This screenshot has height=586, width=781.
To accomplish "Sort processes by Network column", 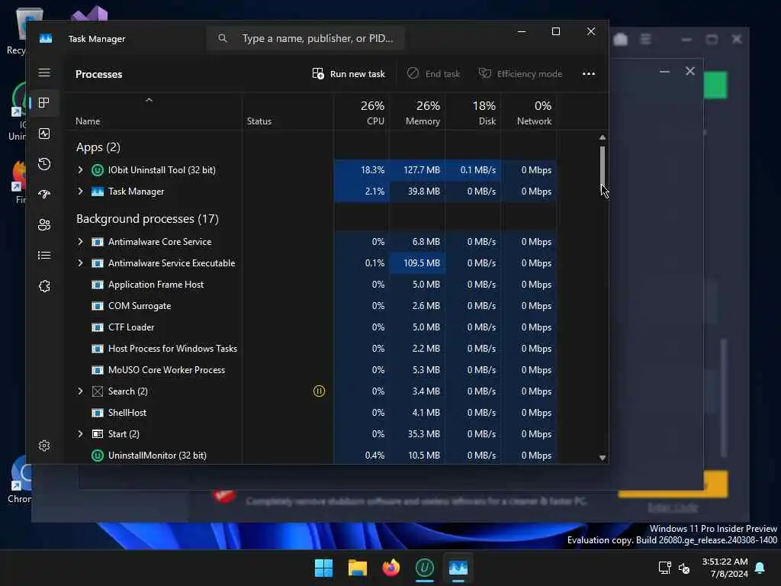I will click(534, 113).
